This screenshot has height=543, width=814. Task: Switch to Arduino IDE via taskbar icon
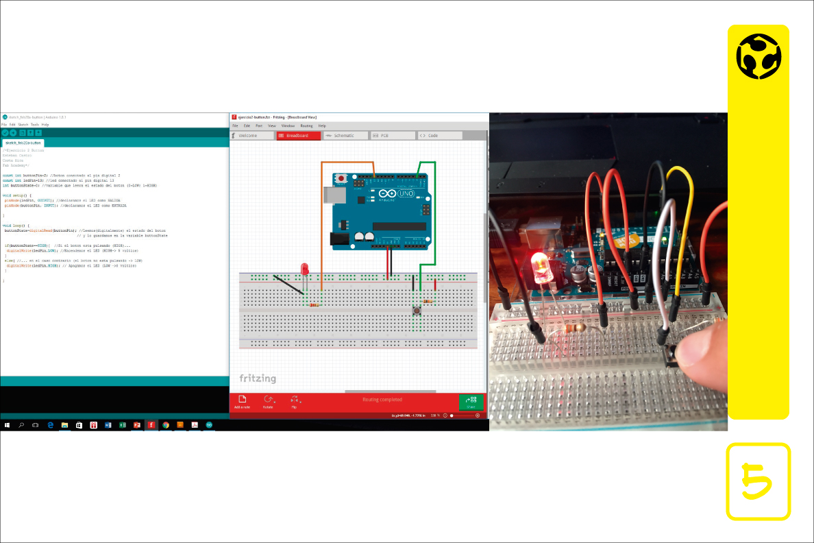[x=209, y=425]
